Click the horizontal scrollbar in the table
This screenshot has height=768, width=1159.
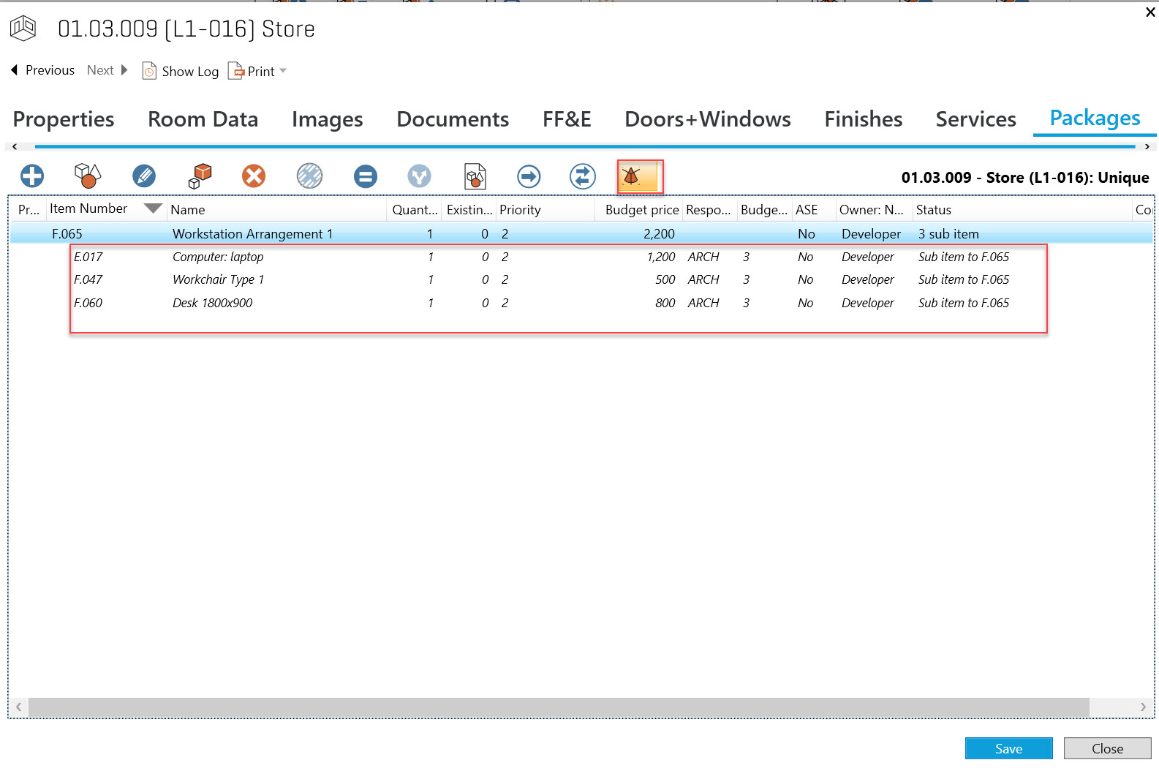click(558, 707)
